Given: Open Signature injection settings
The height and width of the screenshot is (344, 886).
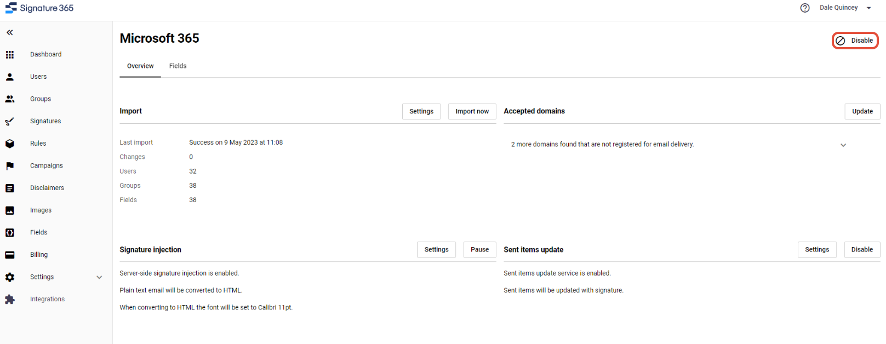Looking at the screenshot, I should click(x=436, y=250).
